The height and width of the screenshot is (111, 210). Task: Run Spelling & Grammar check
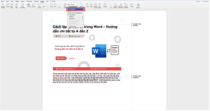pyautogui.click(x=3, y=6)
